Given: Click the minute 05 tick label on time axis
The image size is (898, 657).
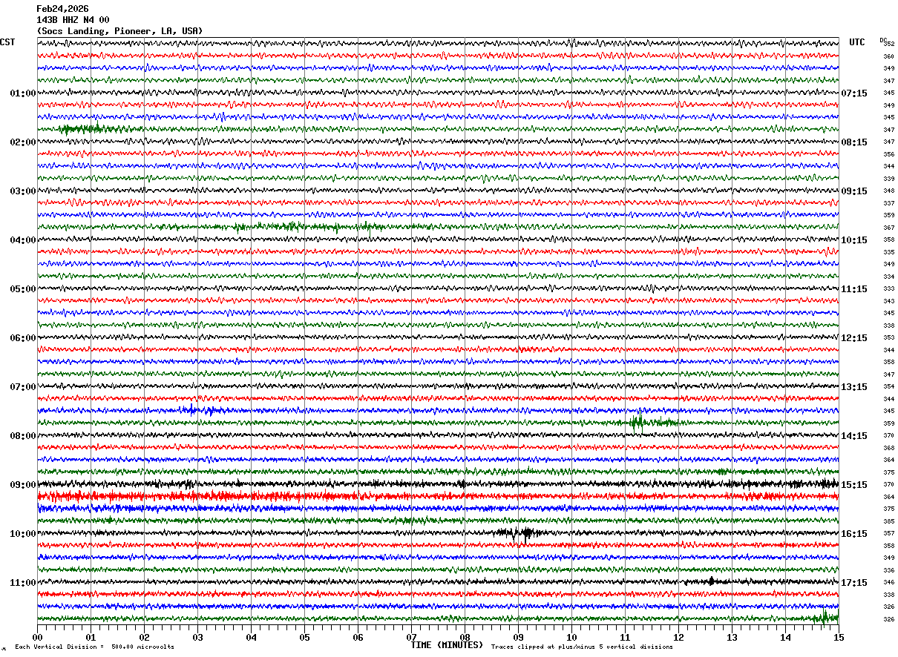Looking at the screenshot, I should click(x=304, y=637).
